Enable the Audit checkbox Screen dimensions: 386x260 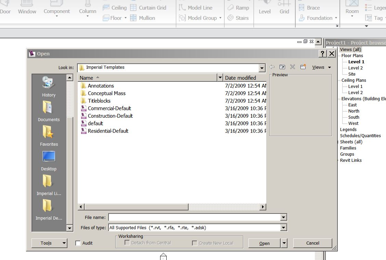coord(78,243)
